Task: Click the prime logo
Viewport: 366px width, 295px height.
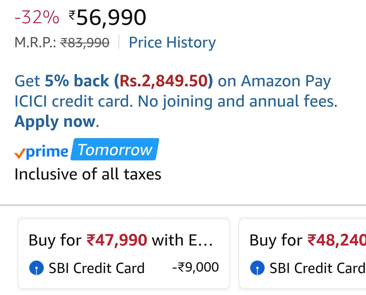Action: tap(46, 151)
